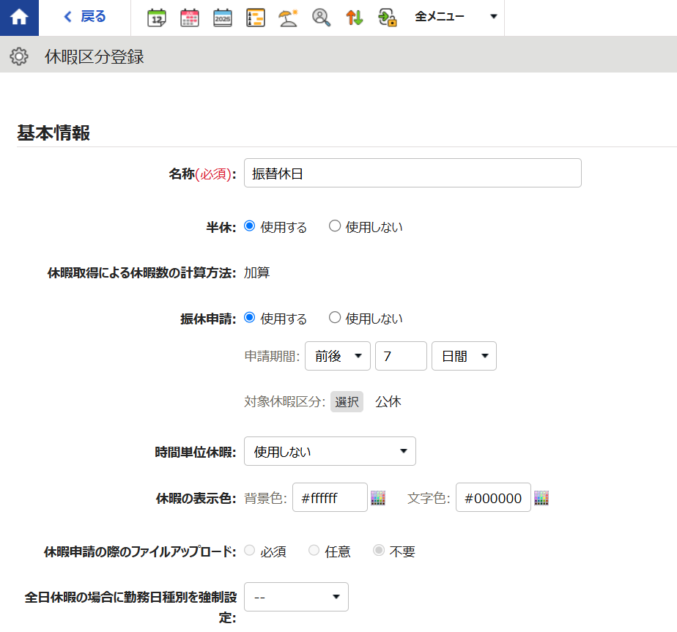This screenshot has width=677, height=632.
Task: Click the 名称 text field containing 振替休日
Action: [413, 173]
